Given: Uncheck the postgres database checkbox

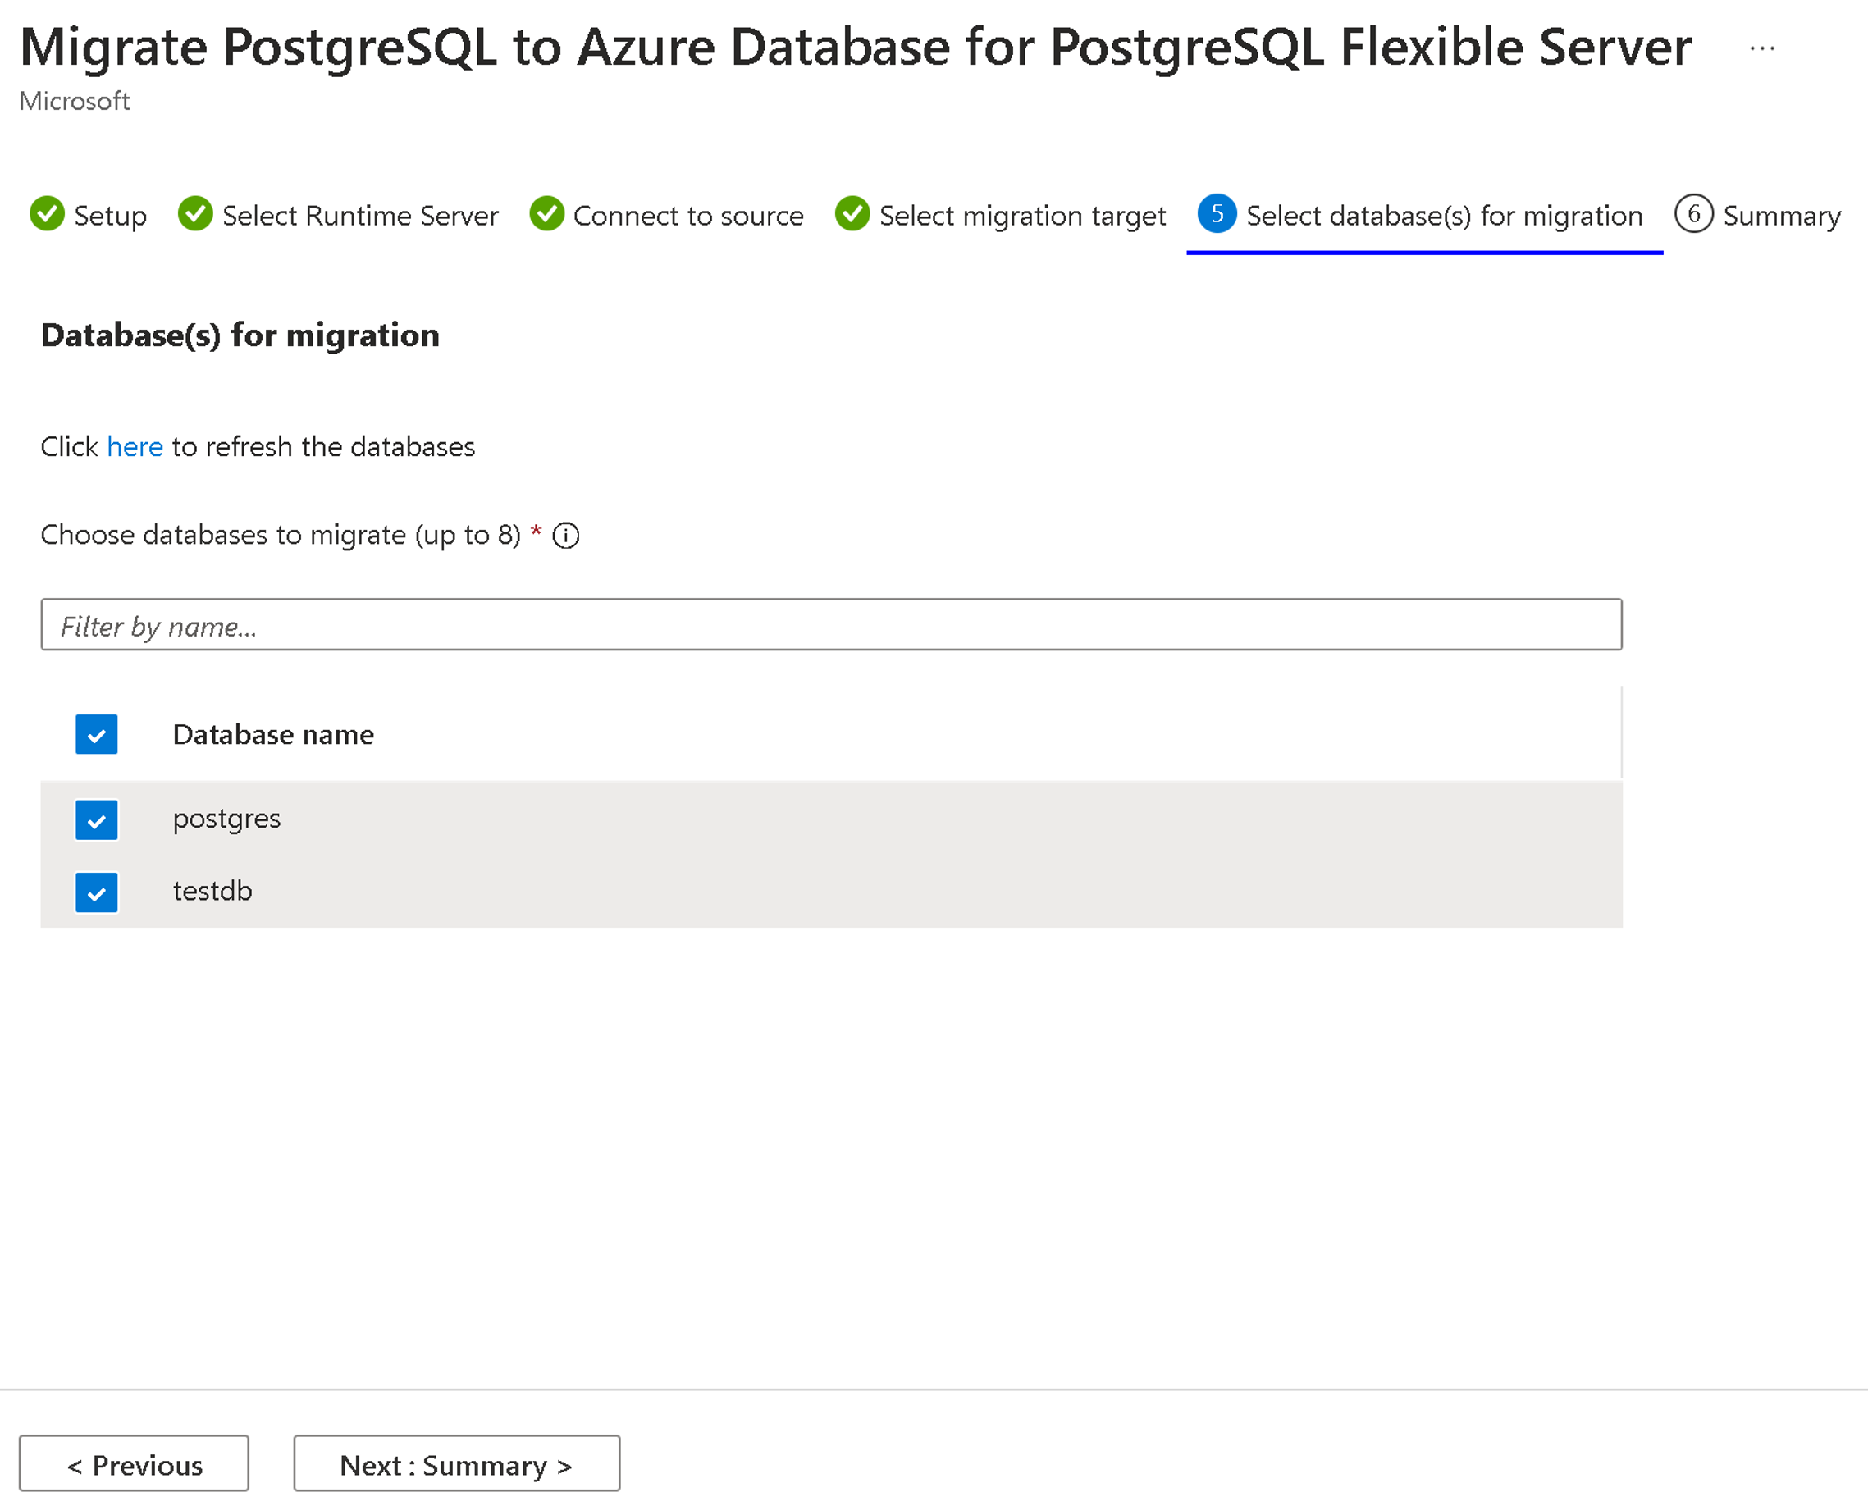Looking at the screenshot, I should tap(95, 818).
